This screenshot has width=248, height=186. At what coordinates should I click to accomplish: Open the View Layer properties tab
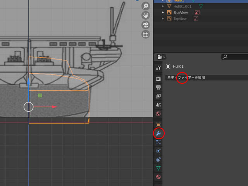(x=158, y=96)
